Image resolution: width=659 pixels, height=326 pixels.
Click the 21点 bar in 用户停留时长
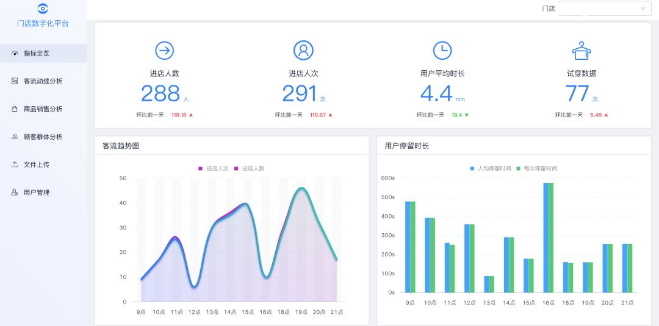coord(627,268)
